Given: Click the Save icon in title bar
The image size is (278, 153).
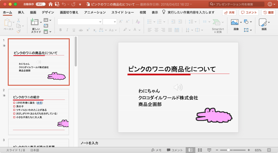Looking at the screenshot, I should pos(57,4).
